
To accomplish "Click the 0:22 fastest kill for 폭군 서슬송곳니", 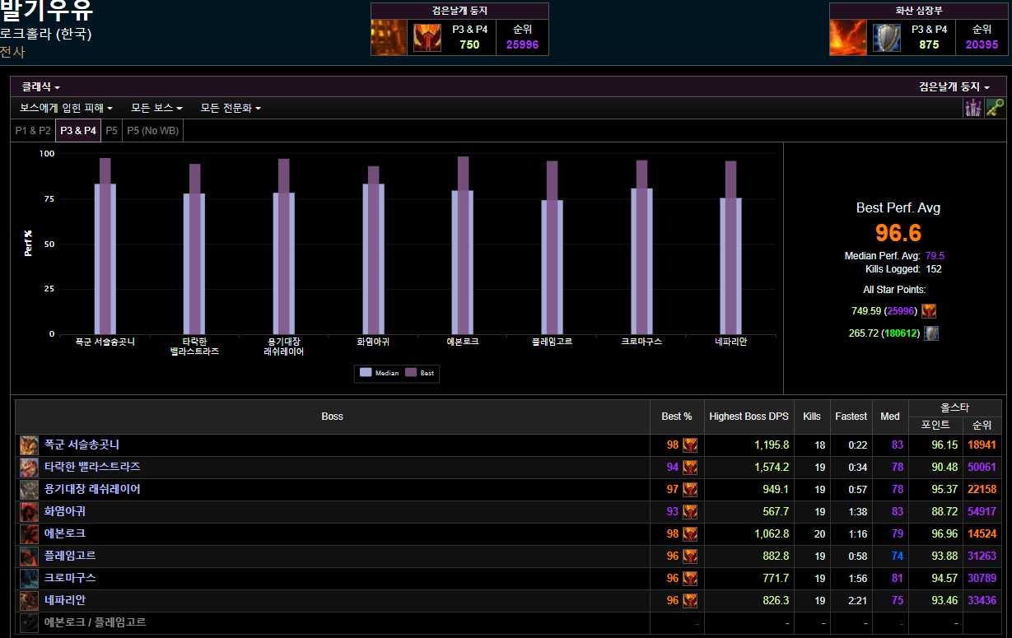I will point(857,445).
